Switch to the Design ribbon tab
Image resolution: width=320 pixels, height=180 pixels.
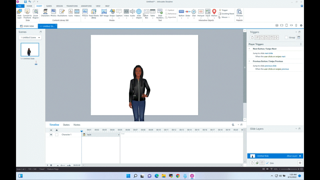[59, 6]
